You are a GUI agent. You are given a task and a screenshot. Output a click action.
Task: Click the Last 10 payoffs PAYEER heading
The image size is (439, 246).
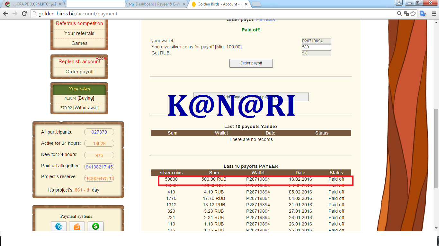[251, 166]
